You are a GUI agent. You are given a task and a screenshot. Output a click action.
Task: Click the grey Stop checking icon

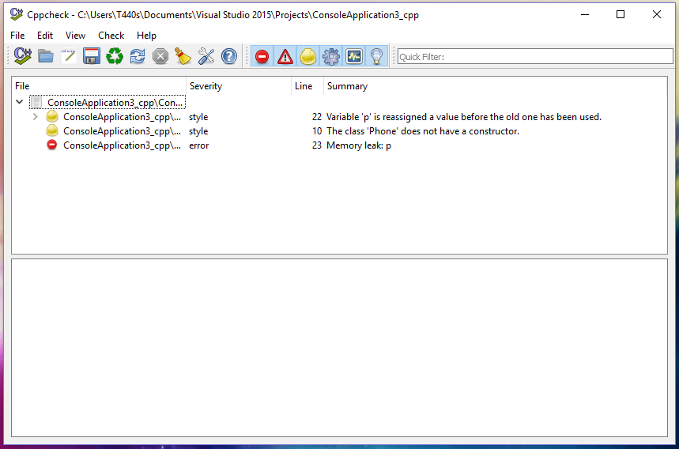pyautogui.click(x=160, y=56)
